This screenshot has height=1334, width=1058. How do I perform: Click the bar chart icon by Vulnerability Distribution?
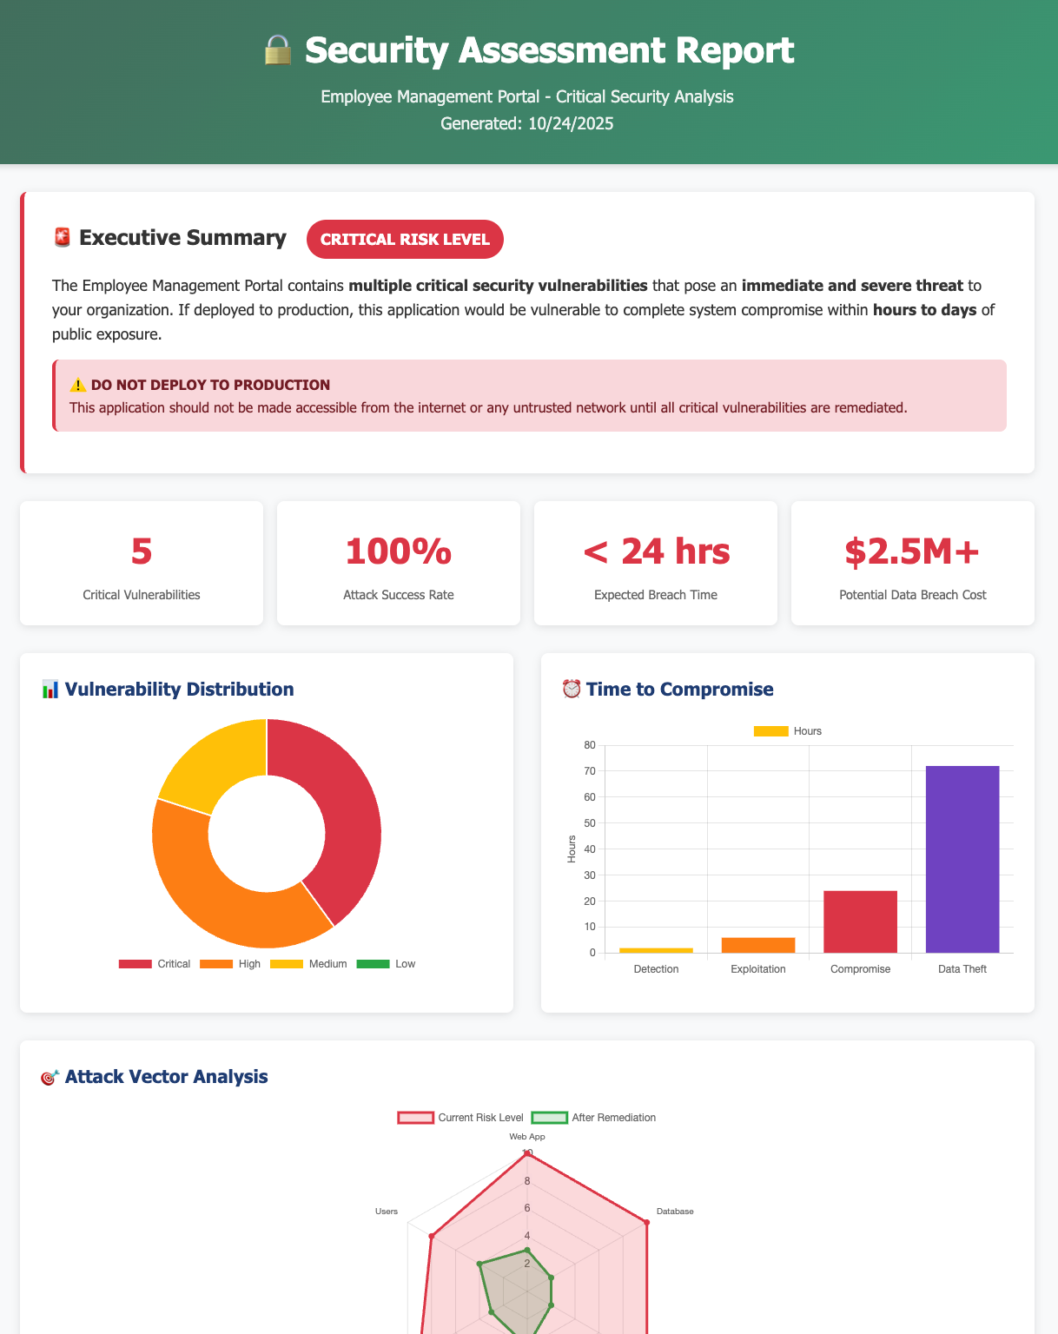pos(50,690)
